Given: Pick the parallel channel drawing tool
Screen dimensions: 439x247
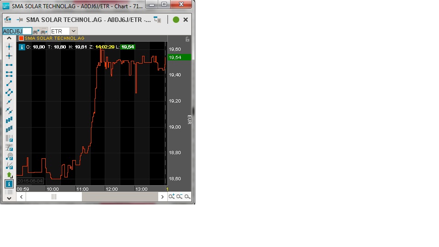Looking at the screenshot, I should [9, 92].
